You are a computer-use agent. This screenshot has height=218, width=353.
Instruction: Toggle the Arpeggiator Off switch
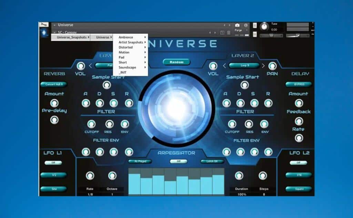pos(179,161)
